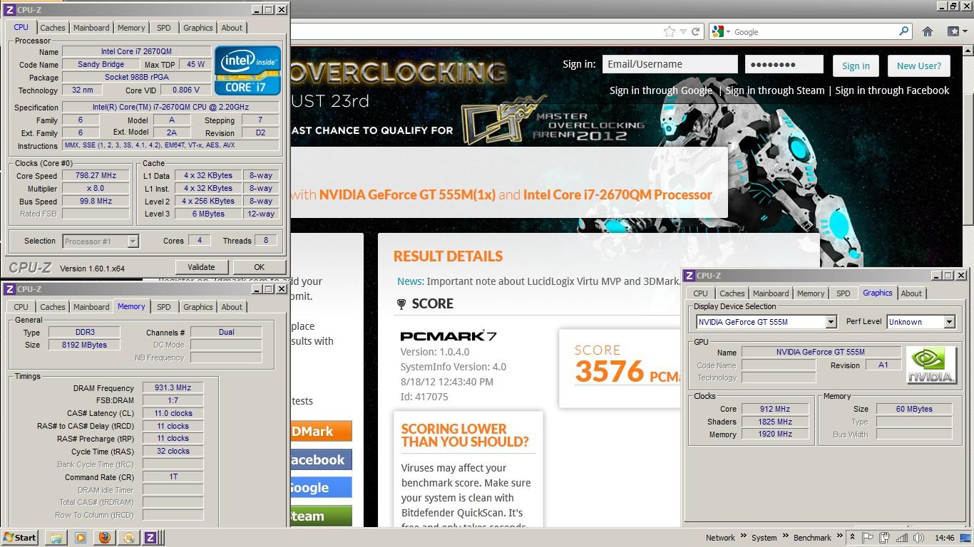Screen dimensions: 974x547
Task: Click the GPU Core clock value 912 MHz
Action: [775, 409]
